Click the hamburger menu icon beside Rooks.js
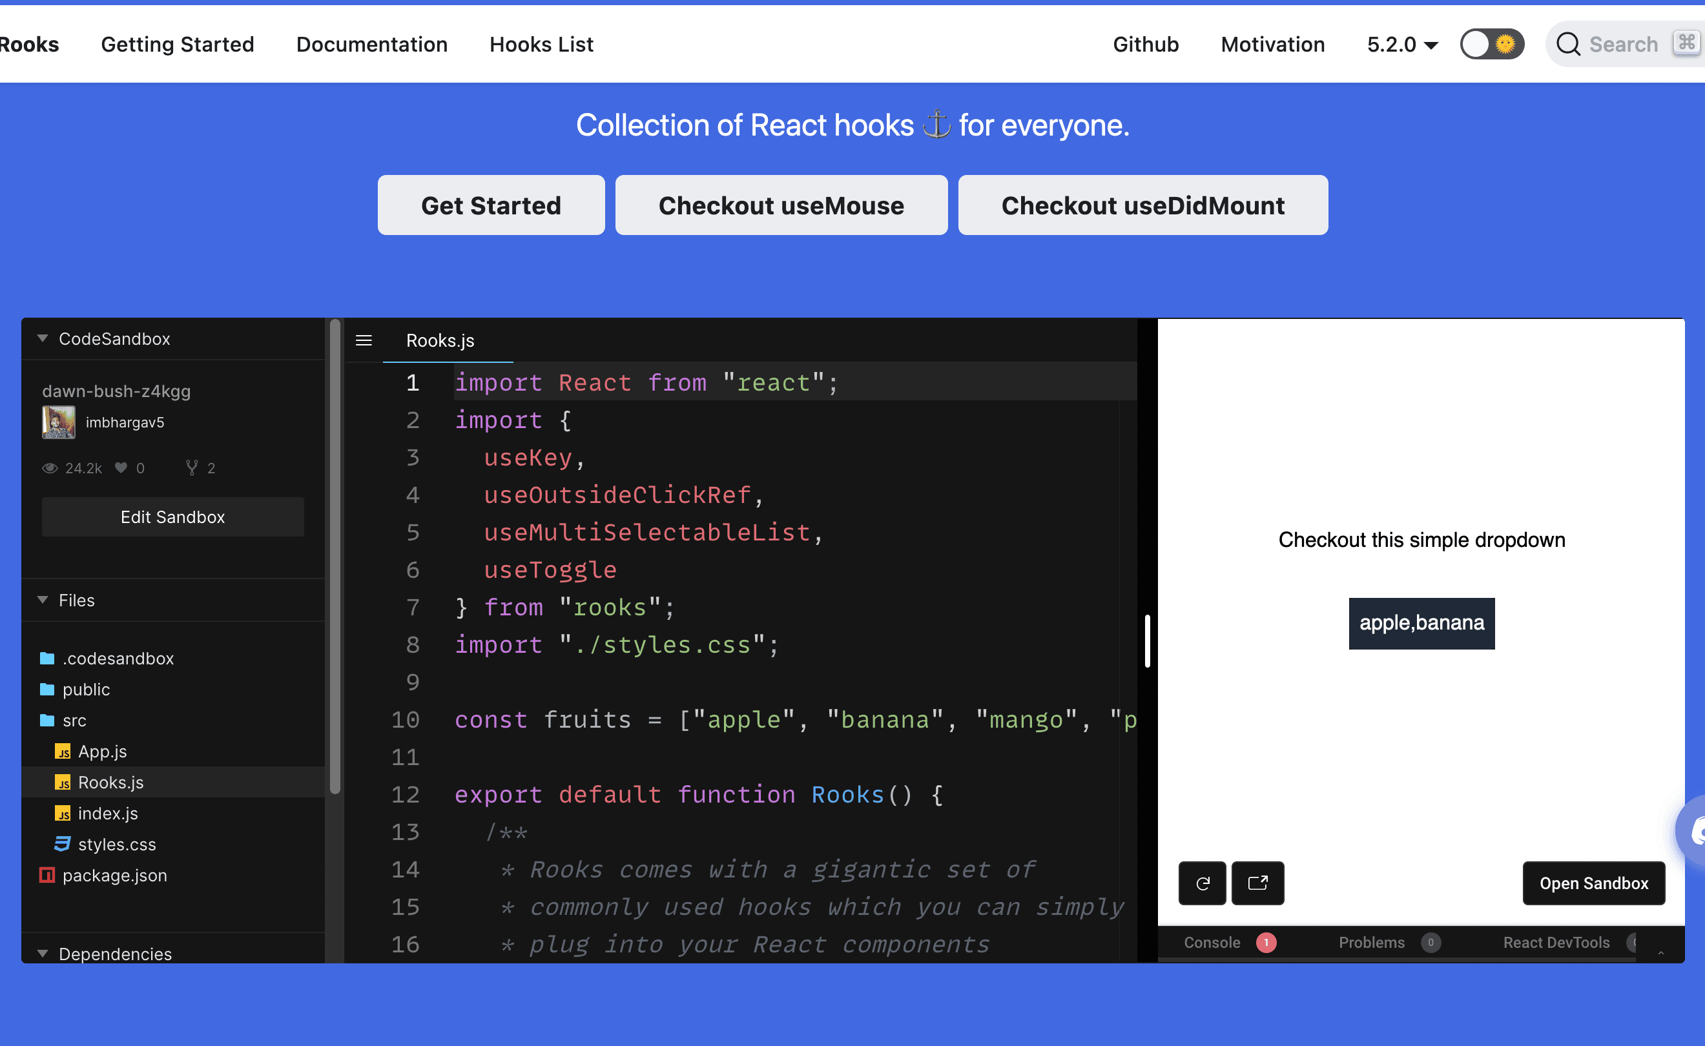 click(x=364, y=340)
